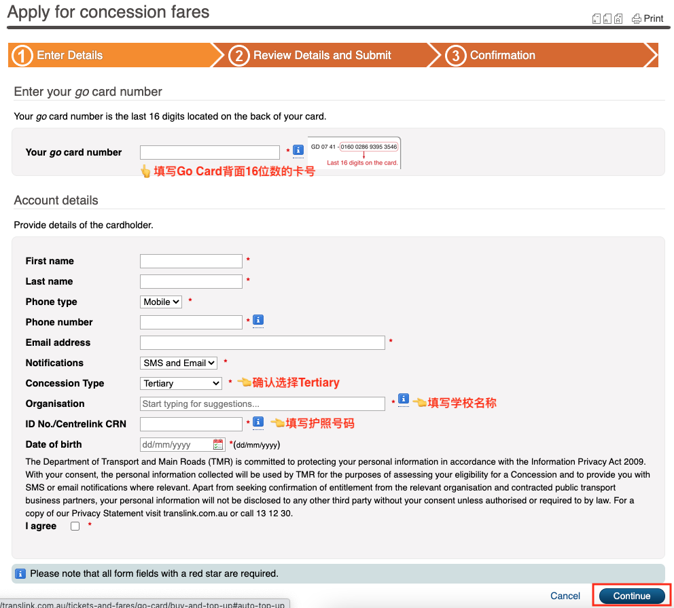
Task: Click the Continue button
Action: click(x=632, y=596)
